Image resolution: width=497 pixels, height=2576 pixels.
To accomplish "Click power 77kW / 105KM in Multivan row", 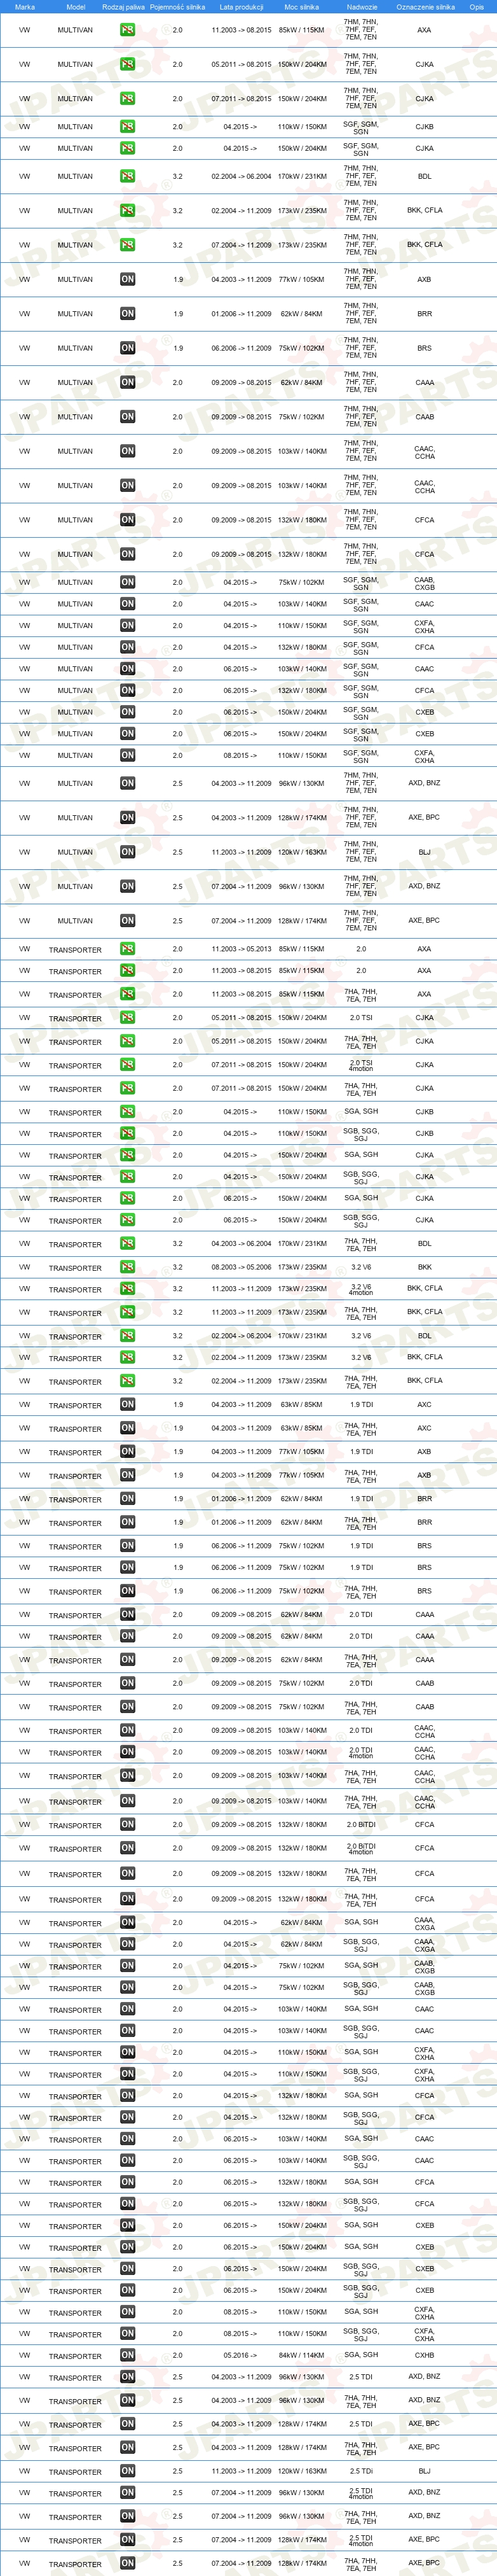I will click(x=301, y=280).
